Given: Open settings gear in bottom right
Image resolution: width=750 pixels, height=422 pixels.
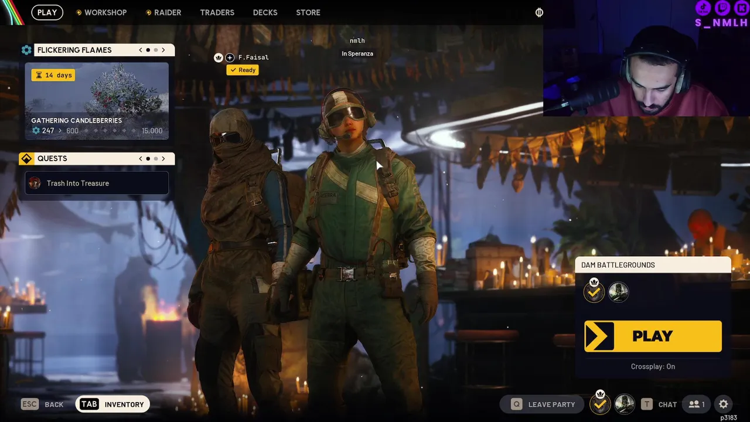Looking at the screenshot, I should pos(724,404).
